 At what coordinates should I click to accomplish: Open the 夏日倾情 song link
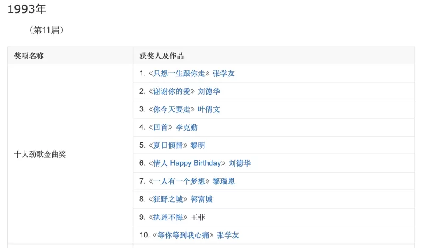(168, 145)
